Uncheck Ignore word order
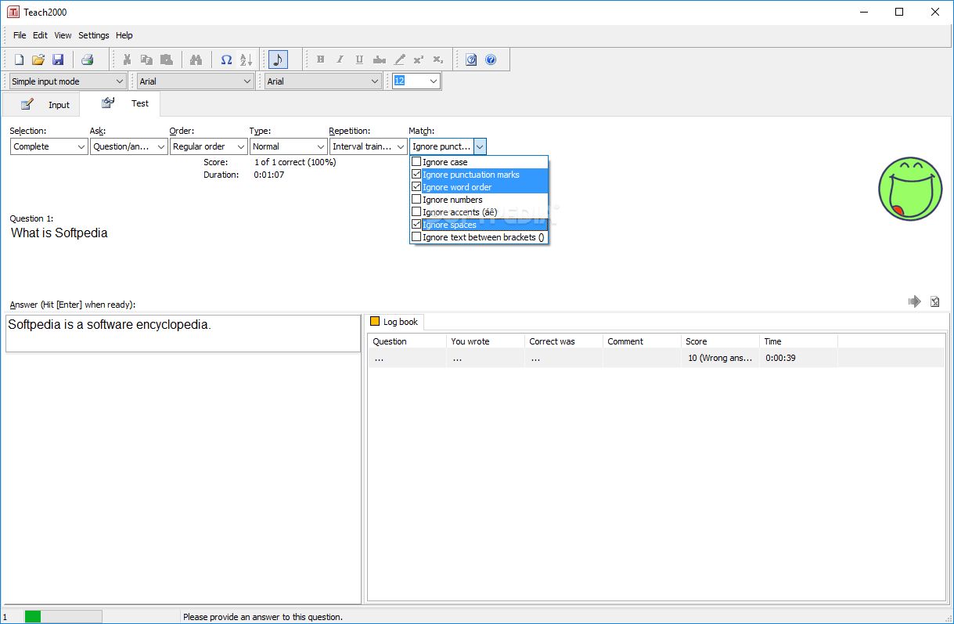 pos(416,187)
